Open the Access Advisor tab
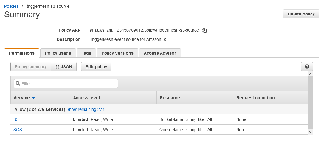This screenshot has width=324, height=146. tap(160, 53)
